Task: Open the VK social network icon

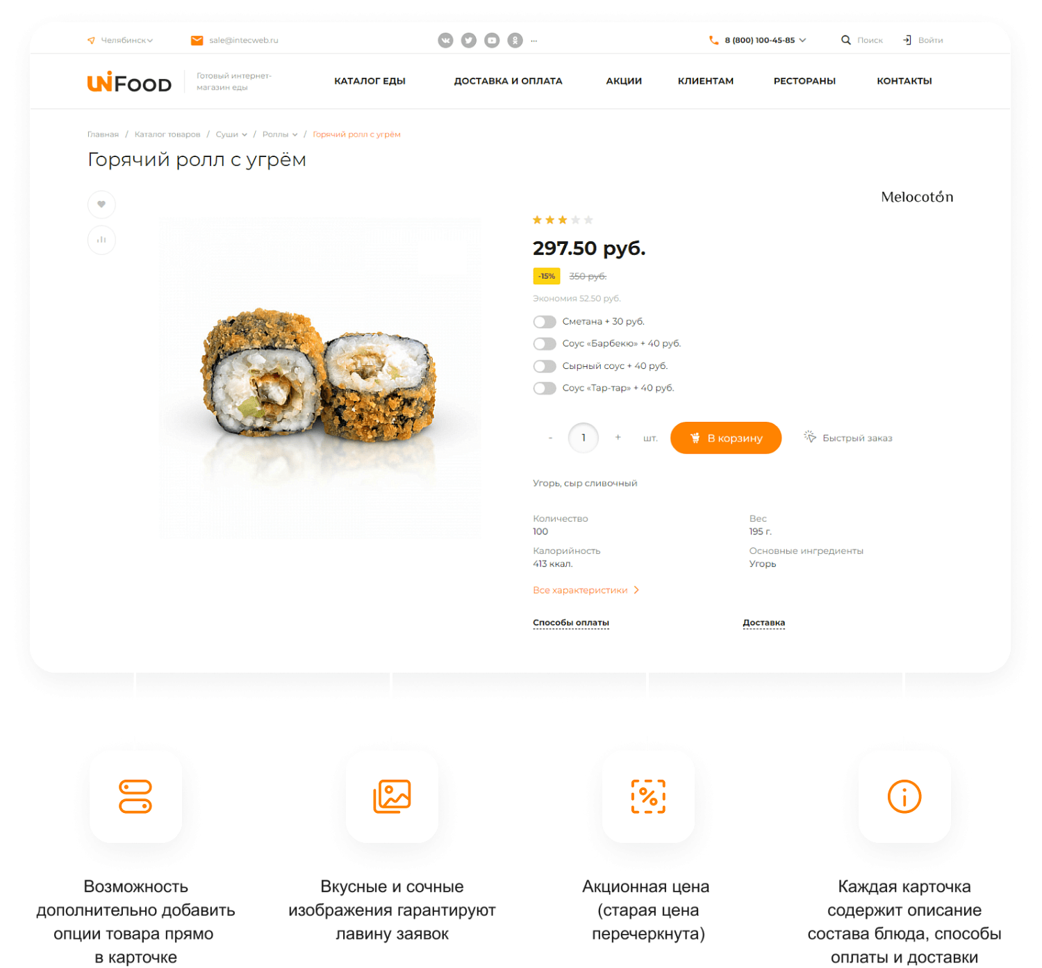Action: pyautogui.click(x=445, y=40)
